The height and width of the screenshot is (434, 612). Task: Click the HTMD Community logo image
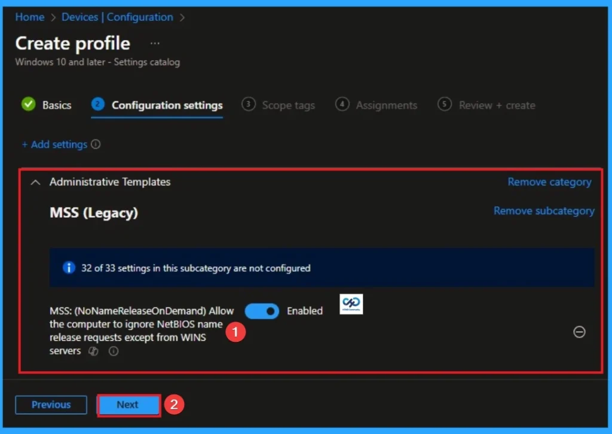click(351, 304)
